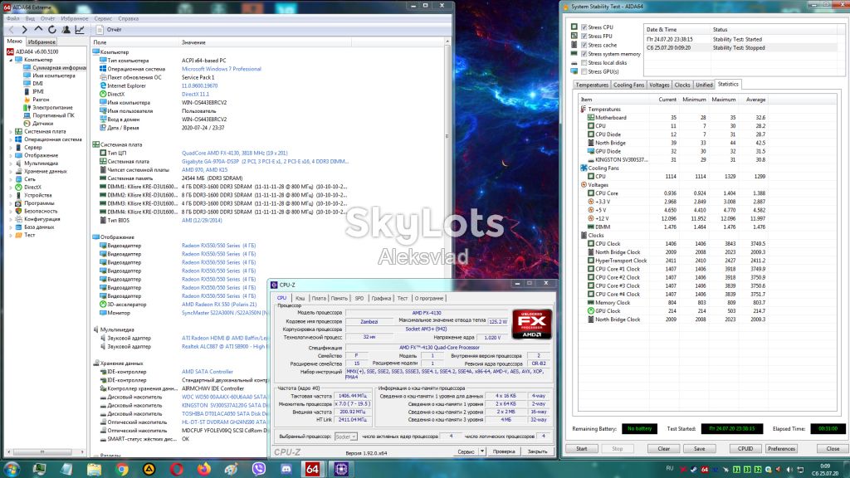Viewport: 850px width, 478px height.
Task: Collapse the Компьютер tree node
Action: [10, 60]
